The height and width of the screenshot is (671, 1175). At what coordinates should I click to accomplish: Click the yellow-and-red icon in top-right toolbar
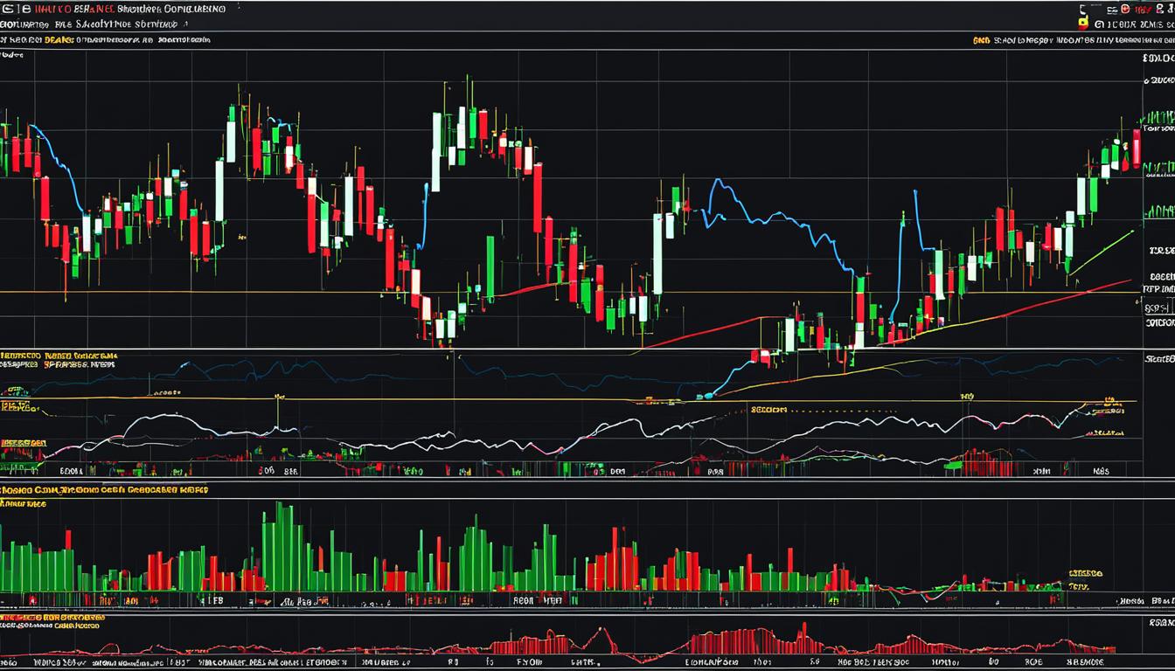click(x=1083, y=24)
